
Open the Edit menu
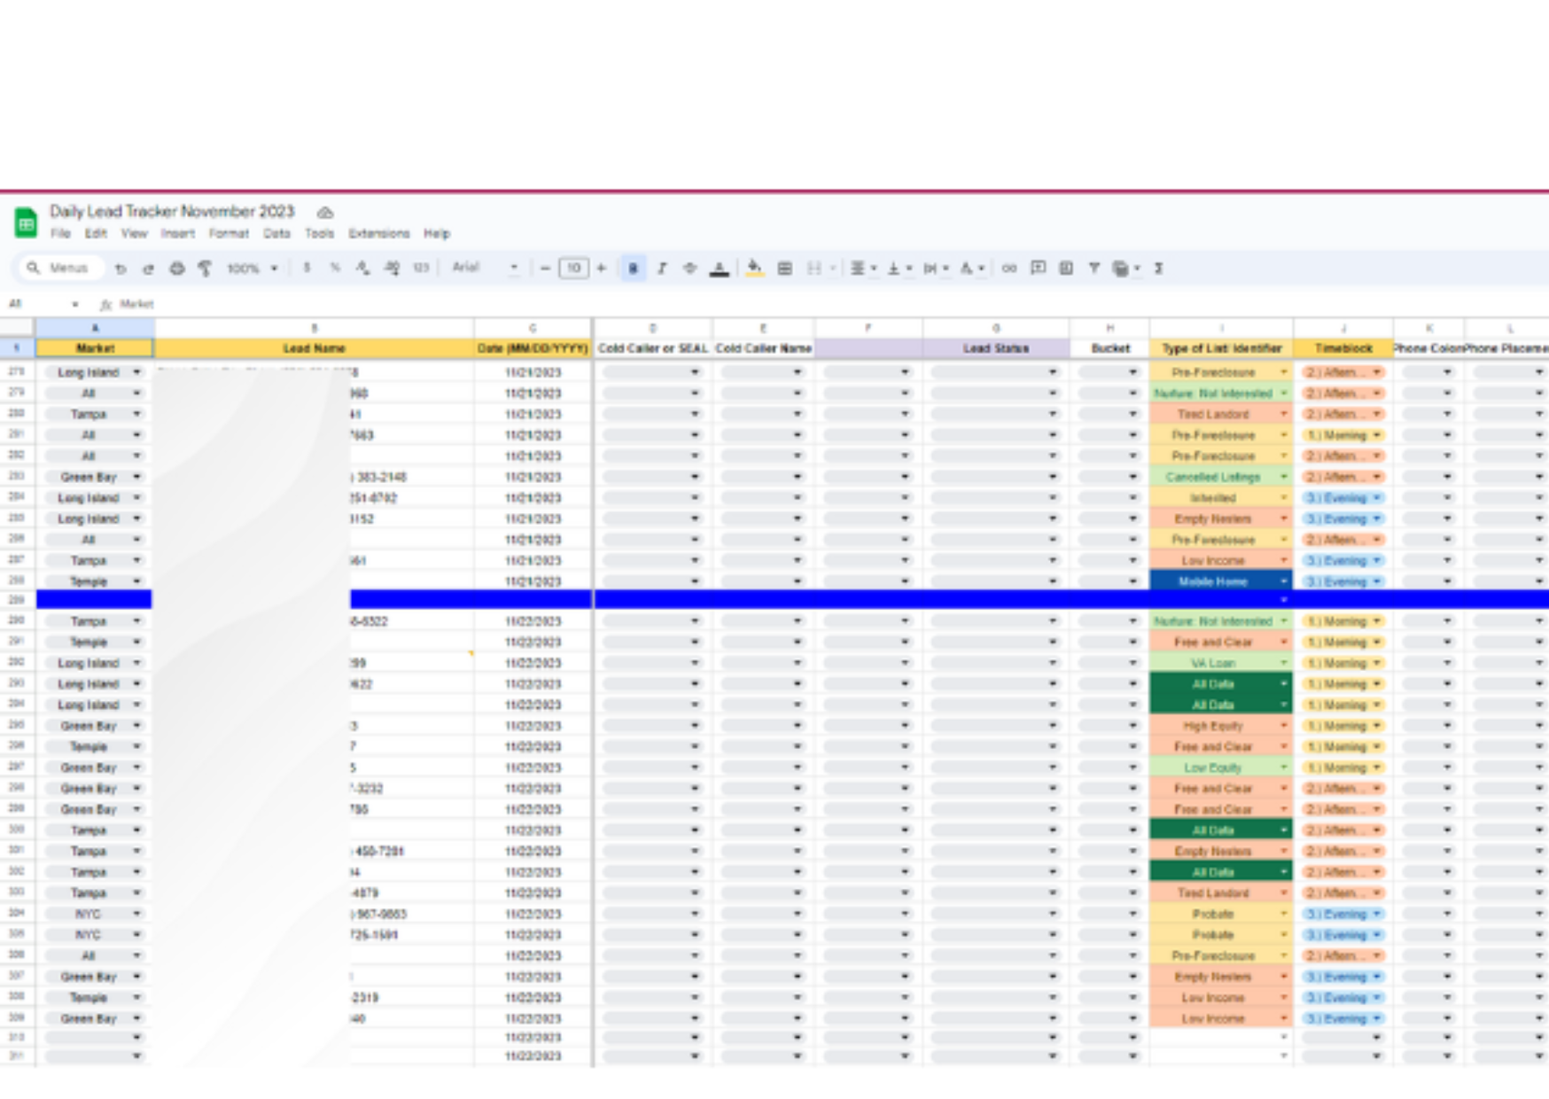pyautogui.click(x=96, y=234)
